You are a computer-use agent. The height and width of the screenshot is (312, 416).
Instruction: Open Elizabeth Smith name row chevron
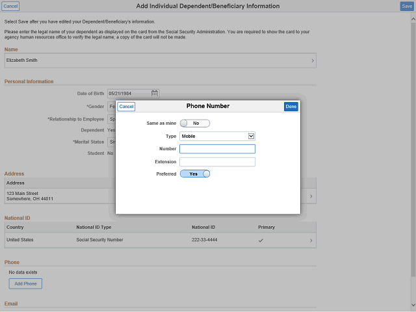[313, 60]
